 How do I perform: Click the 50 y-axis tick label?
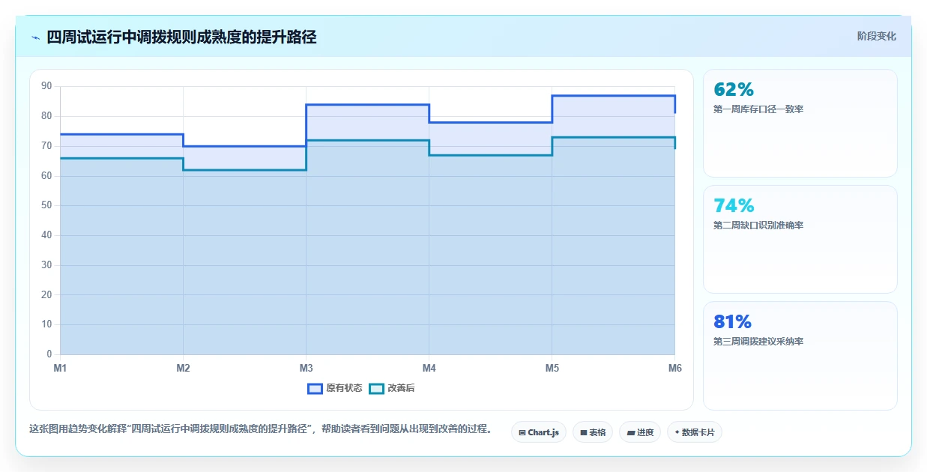tap(46, 205)
